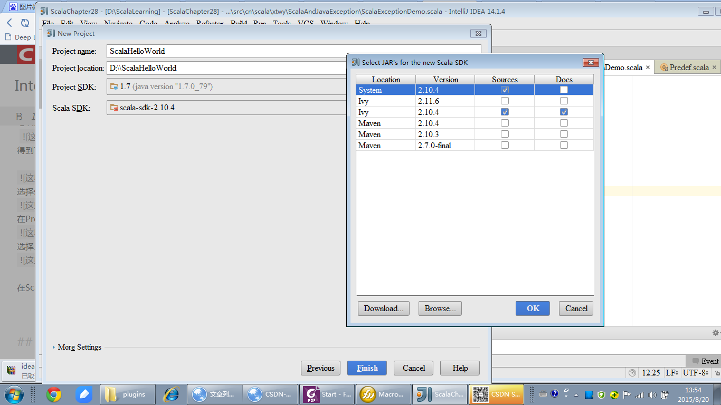Open the Project SDK 1.7 combo box
721x405 pixels.
click(x=227, y=86)
